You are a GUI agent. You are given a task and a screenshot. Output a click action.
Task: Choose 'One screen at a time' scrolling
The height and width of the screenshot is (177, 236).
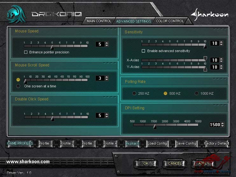(18, 86)
